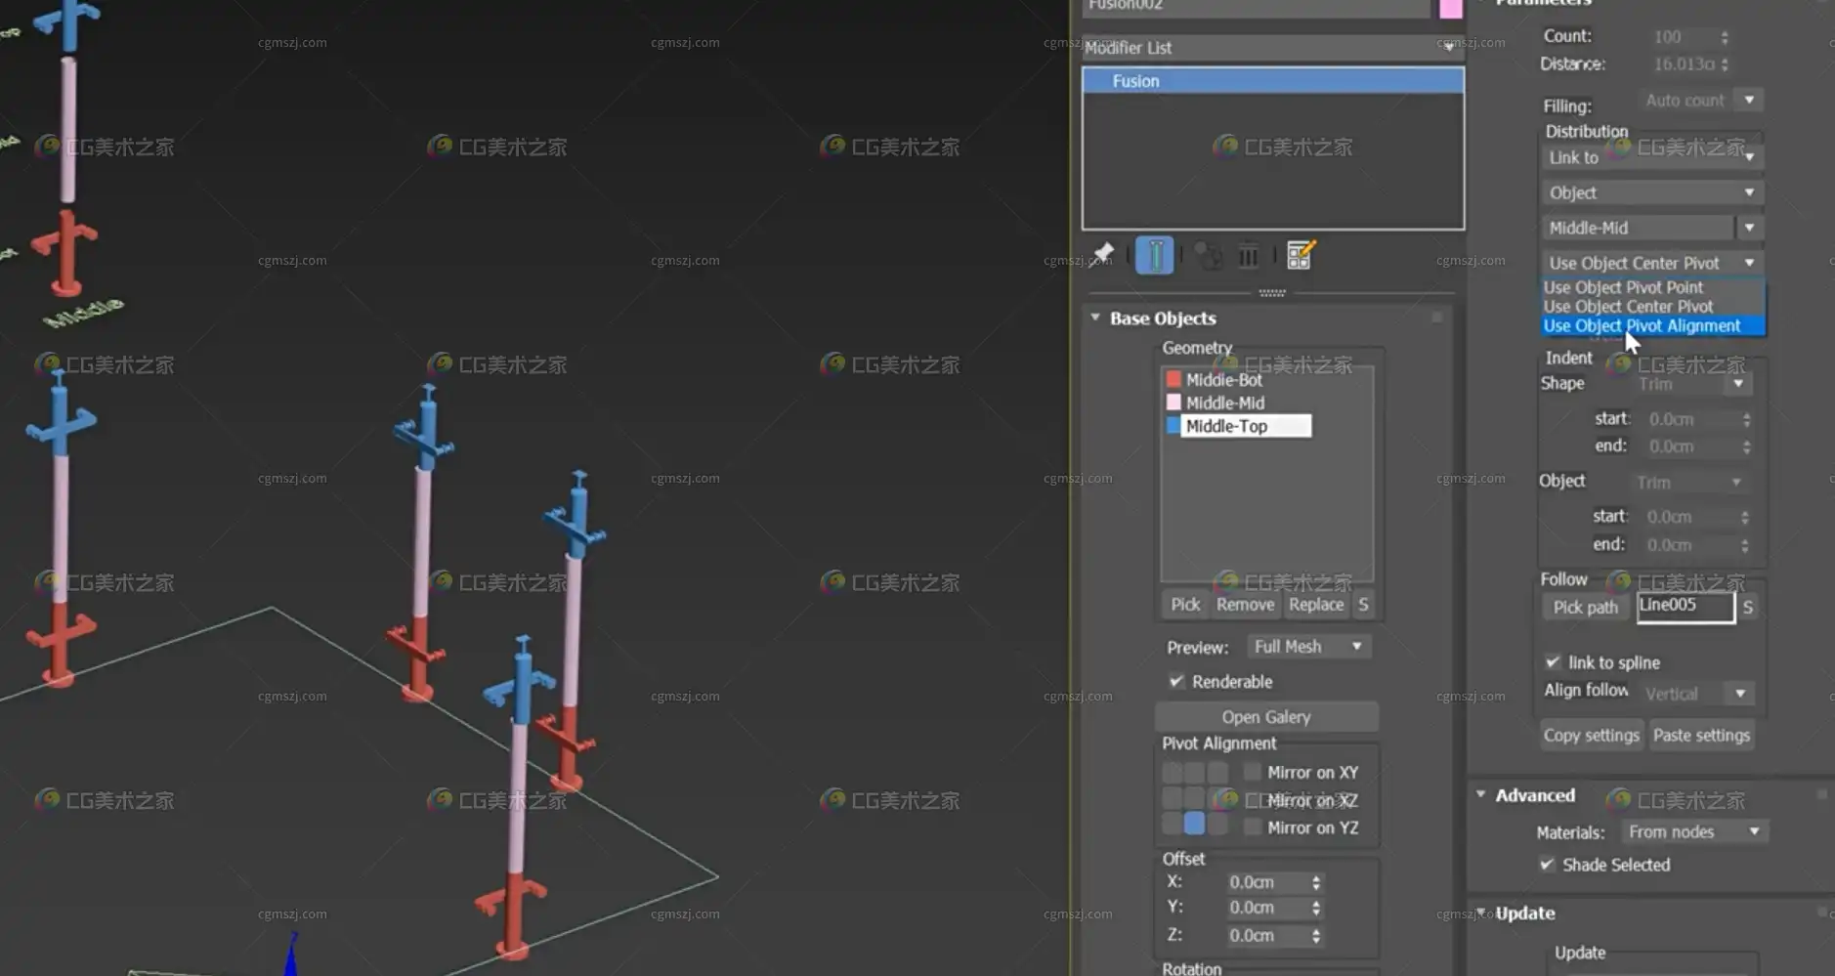The width and height of the screenshot is (1835, 976).
Task: Open Preview Full Mesh dropdown
Action: coord(1309,647)
